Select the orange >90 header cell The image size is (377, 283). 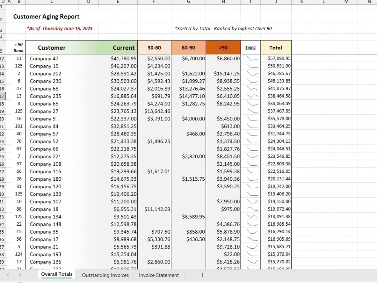click(x=223, y=48)
